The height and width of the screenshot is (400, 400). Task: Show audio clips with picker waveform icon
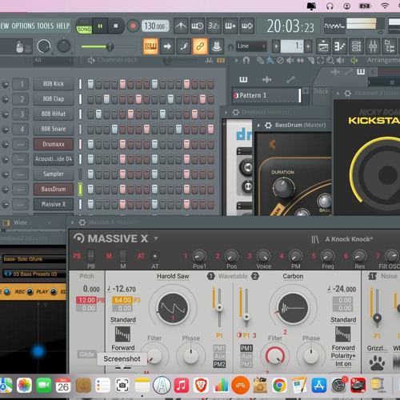point(266,79)
